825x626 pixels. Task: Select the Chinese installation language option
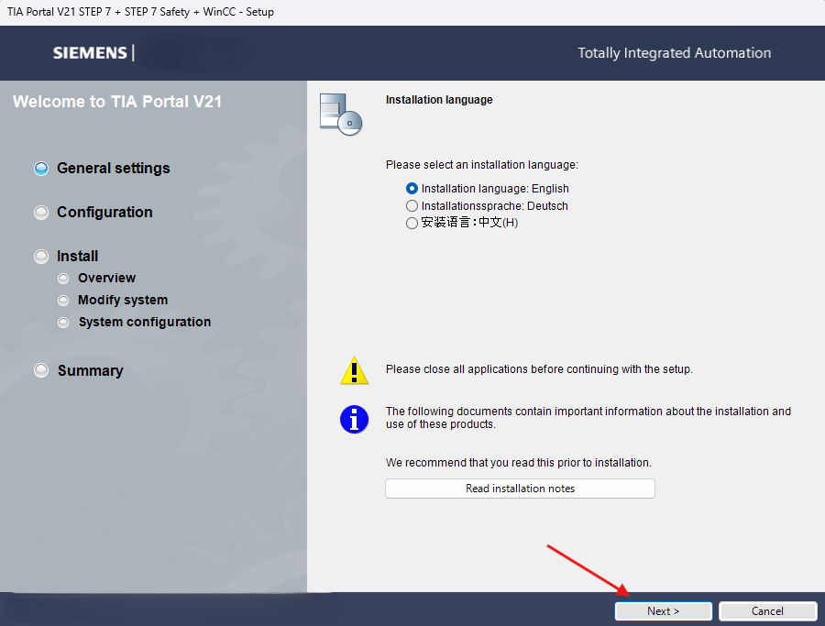pos(412,223)
